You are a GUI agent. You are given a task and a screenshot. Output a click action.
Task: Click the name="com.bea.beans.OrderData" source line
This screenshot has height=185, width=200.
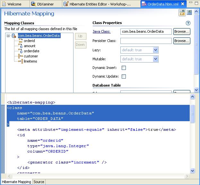coord(56,113)
